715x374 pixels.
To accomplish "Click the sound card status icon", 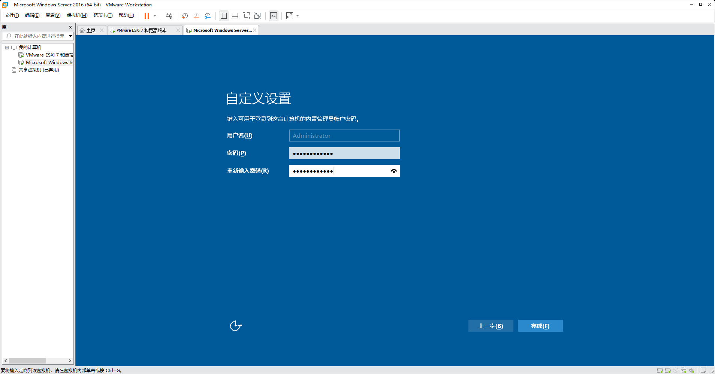I will 691,370.
